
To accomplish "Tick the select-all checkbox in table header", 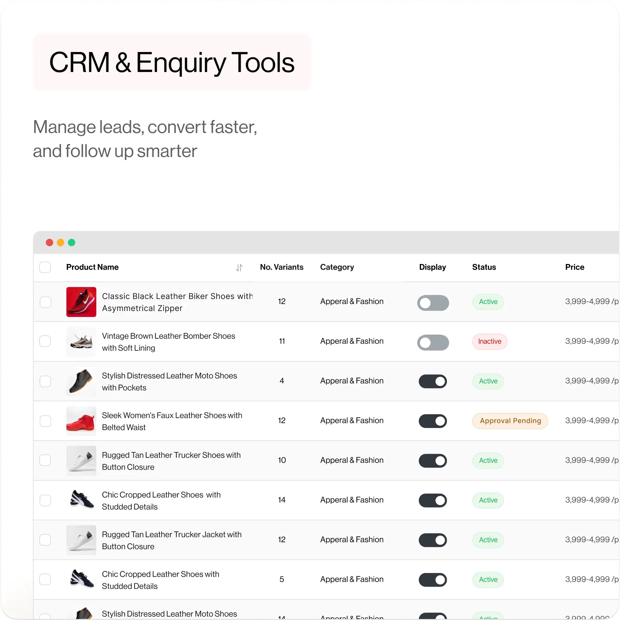I will pos(45,267).
